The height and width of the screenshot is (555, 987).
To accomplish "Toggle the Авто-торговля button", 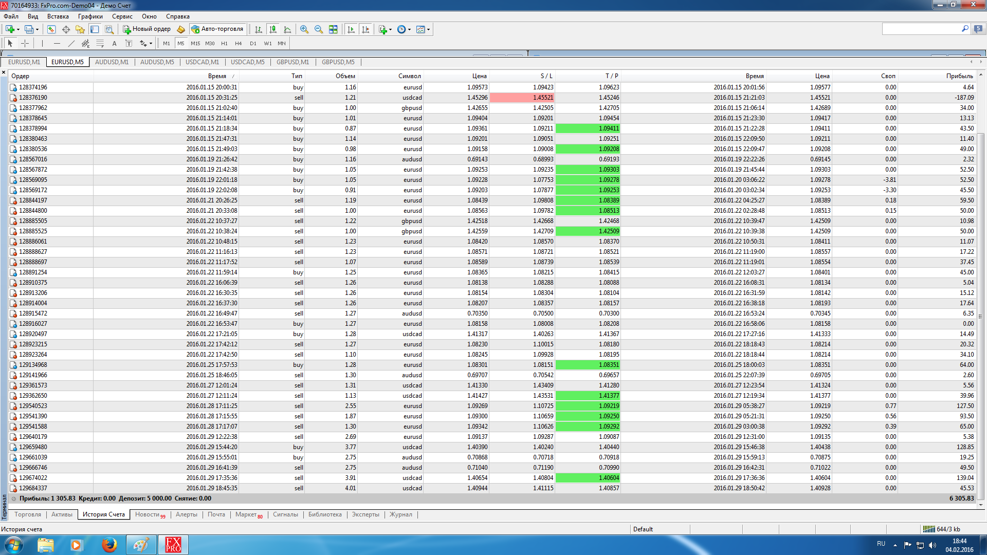I will pyautogui.click(x=217, y=29).
